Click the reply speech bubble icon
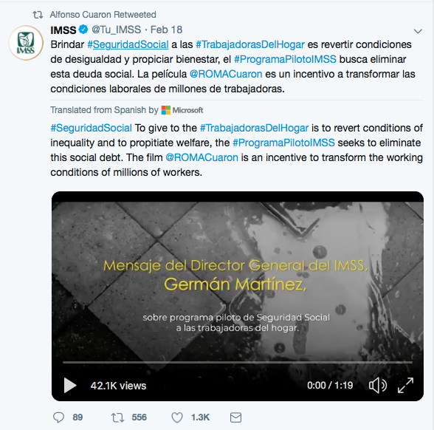 coord(58,417)
